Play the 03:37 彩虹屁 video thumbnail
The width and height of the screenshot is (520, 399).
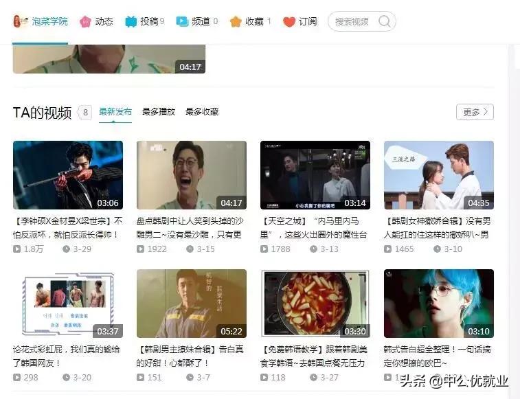(68, 304)
